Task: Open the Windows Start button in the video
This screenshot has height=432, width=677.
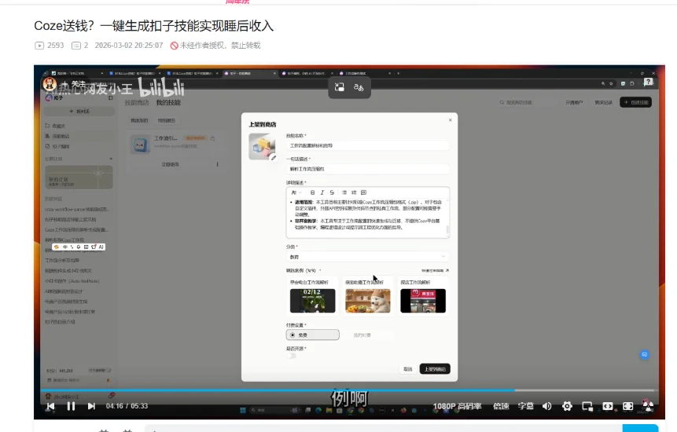Action: (x=243, y=411)
